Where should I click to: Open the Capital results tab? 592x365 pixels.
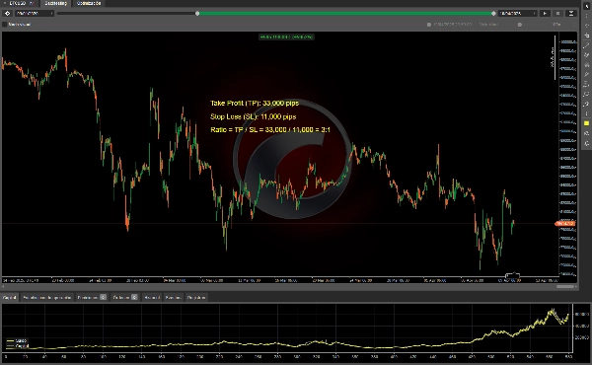pyautogui.click(x=10, y=298)
